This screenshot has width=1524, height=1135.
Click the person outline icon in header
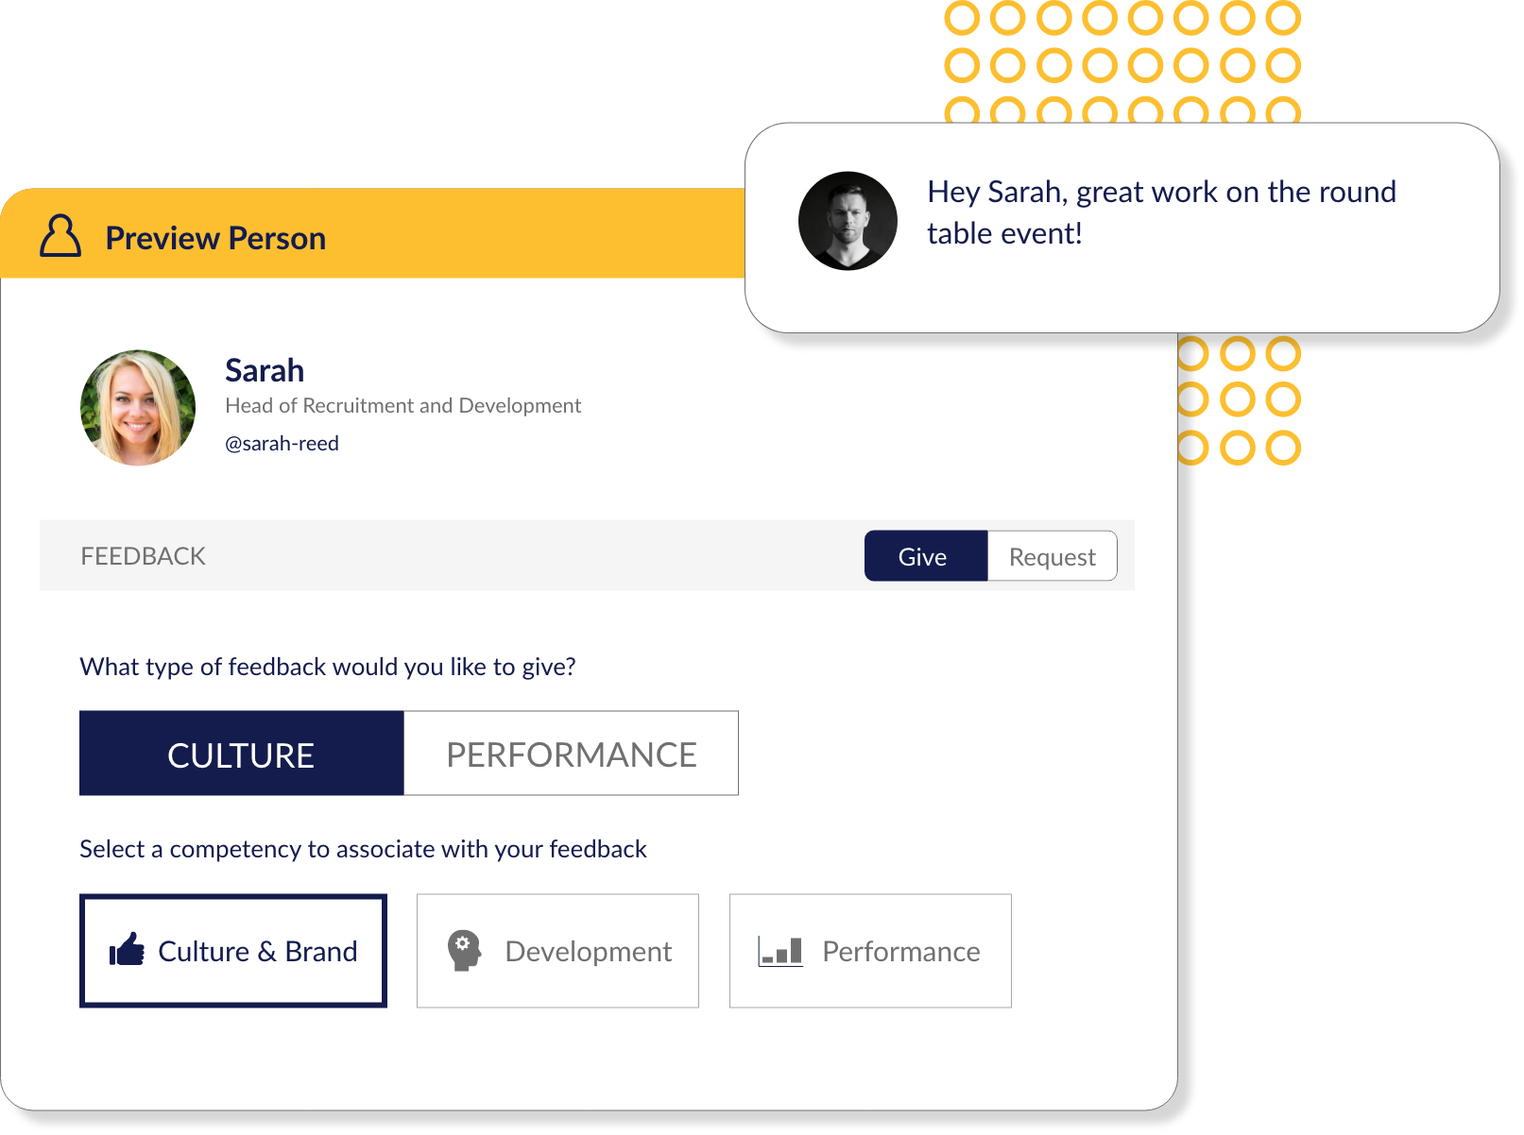point(60,235)
